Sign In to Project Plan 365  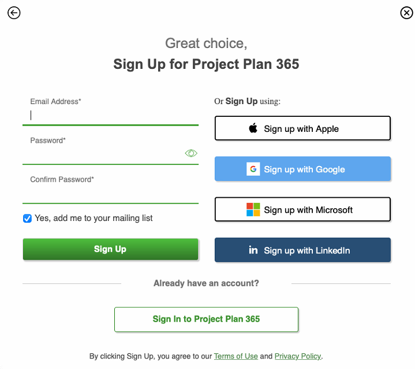(206, 319)
